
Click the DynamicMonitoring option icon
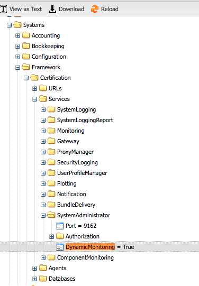(60, 247)
